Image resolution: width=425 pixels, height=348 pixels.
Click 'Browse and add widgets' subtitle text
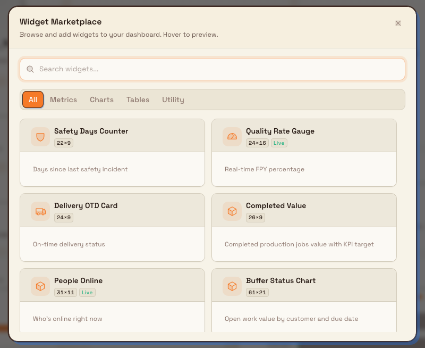118,35
